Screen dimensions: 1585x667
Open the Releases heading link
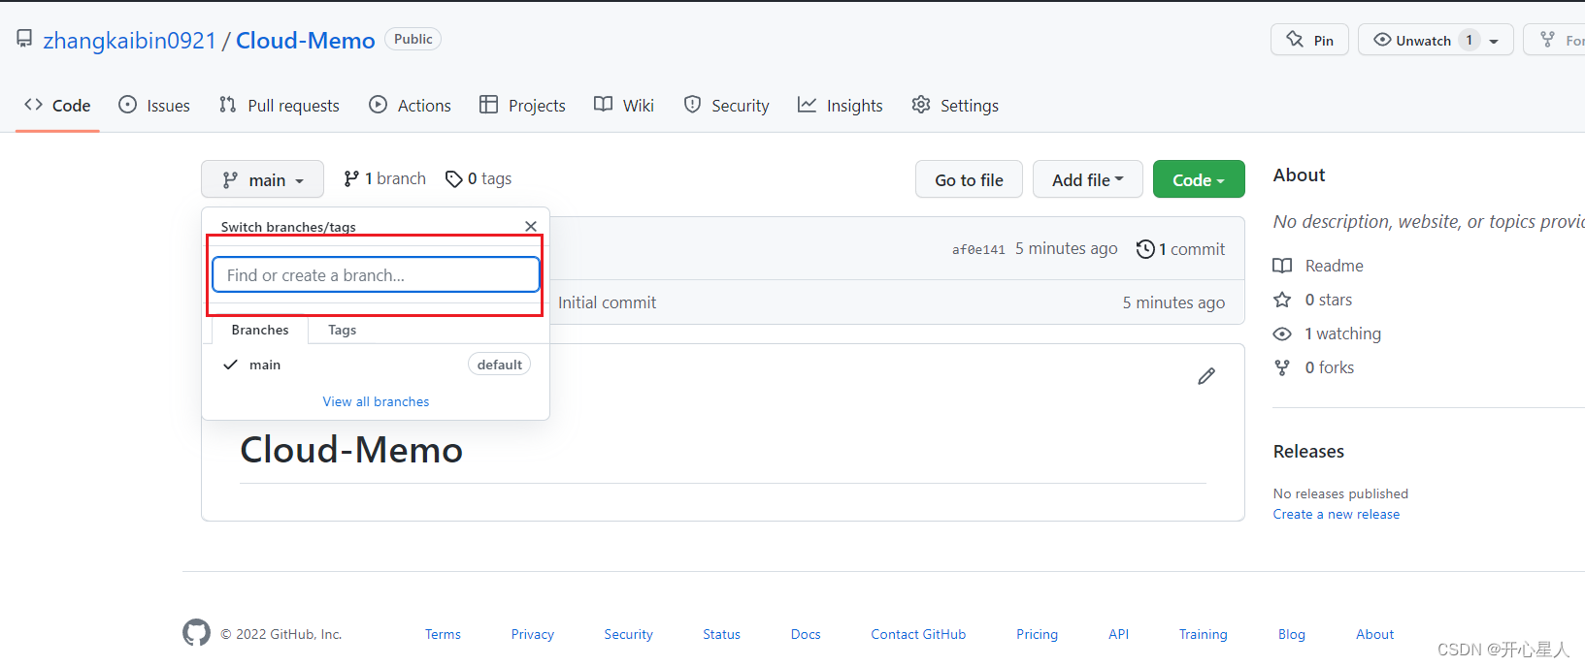tap(1308, 452)
